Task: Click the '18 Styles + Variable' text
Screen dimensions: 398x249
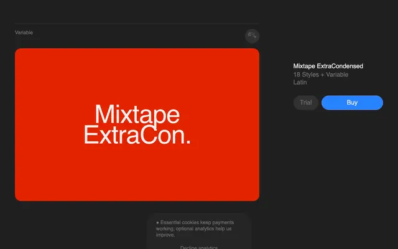Action: pyautogui.click(x=321, y=75)
